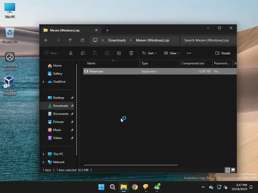The image size is (258, 193).
Task: Open Oracle VM VirtualBox desktop shortcut
Action: coord(10,86)
